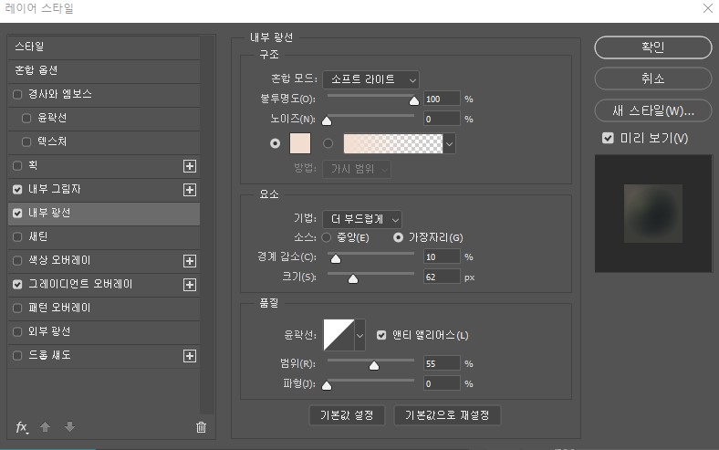The image size is (719, 450).
Task: Click the 노이즈 slider handle
Action: click(327, 121)
